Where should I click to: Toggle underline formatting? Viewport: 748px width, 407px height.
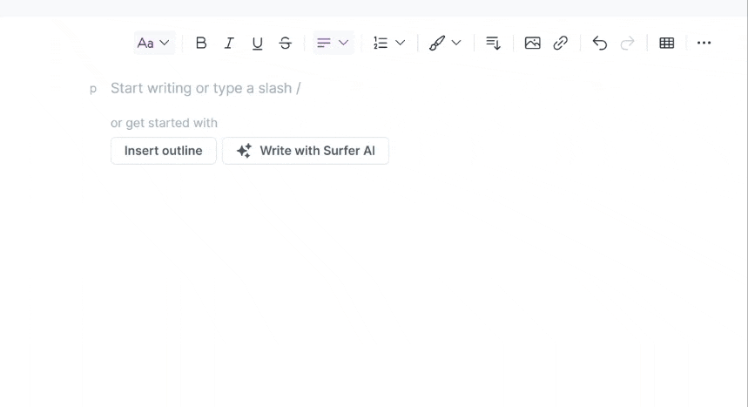pos(257,43)
